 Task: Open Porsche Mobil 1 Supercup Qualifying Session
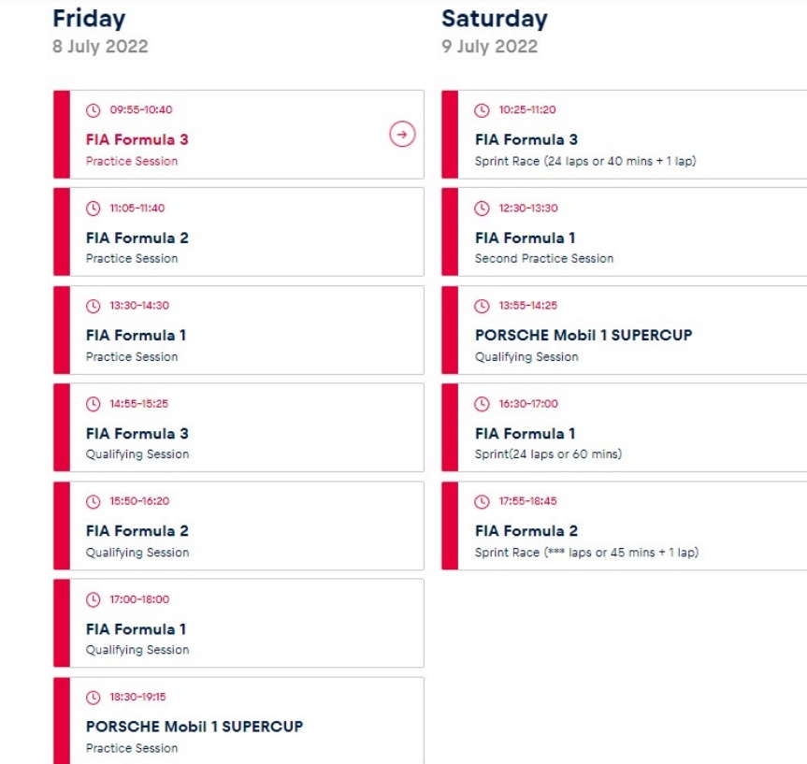[x=584, y=336]
